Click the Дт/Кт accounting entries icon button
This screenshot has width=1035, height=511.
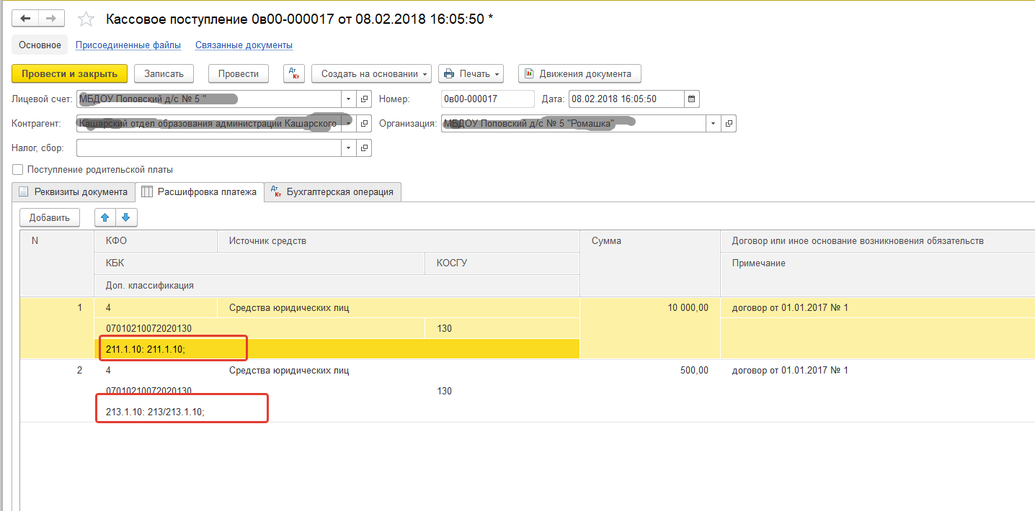coord(294,73)
